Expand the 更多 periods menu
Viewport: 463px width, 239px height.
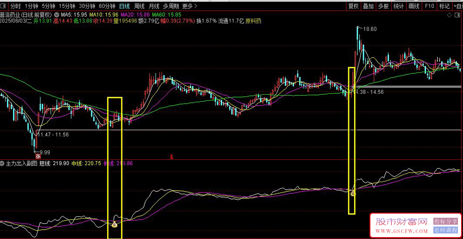click(189, 6)
